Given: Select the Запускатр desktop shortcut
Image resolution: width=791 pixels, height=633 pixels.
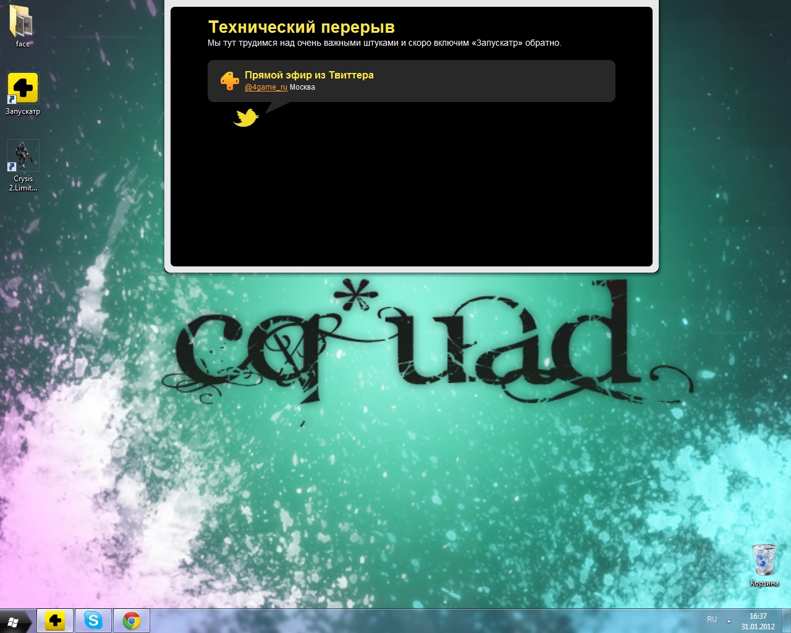Looking at the screenshot, I should pyautogui.click(x=23, y=88).
